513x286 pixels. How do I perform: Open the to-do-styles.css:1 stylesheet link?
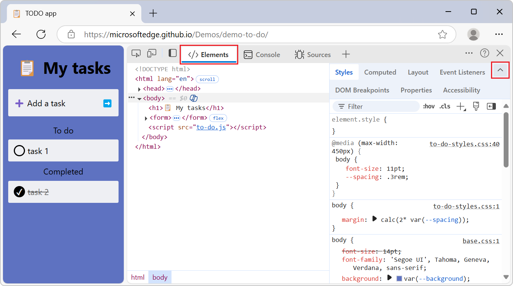(x=466, y=206)
